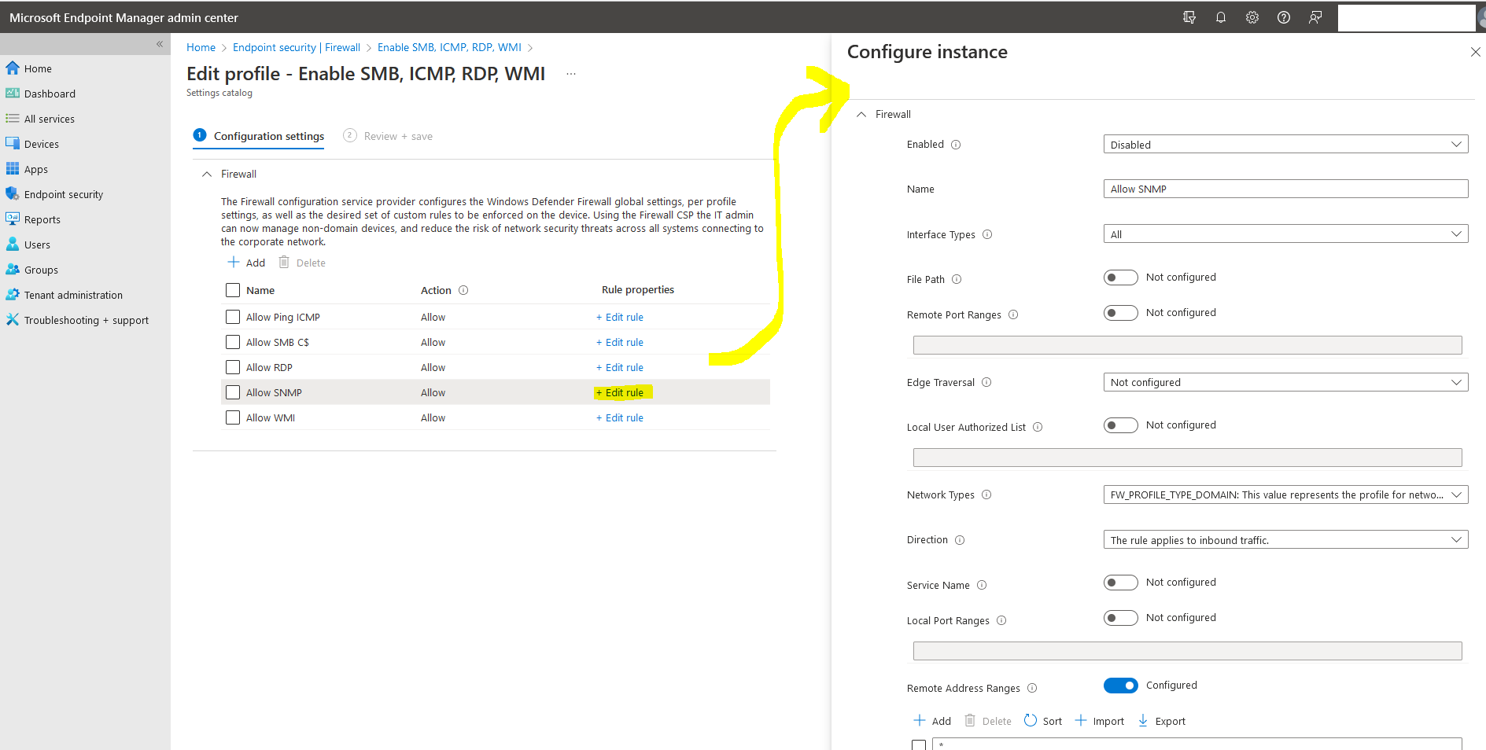1486x750 pixels.
Task: Click Home icon in sidebar
Action: point(13,68)
